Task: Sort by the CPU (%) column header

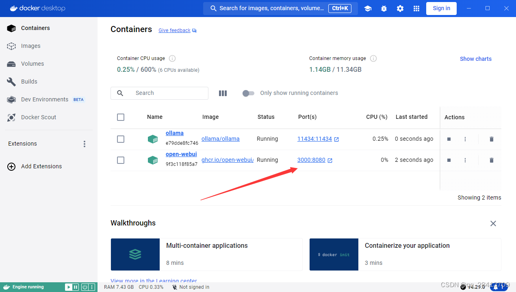Action: click(377, 117)
